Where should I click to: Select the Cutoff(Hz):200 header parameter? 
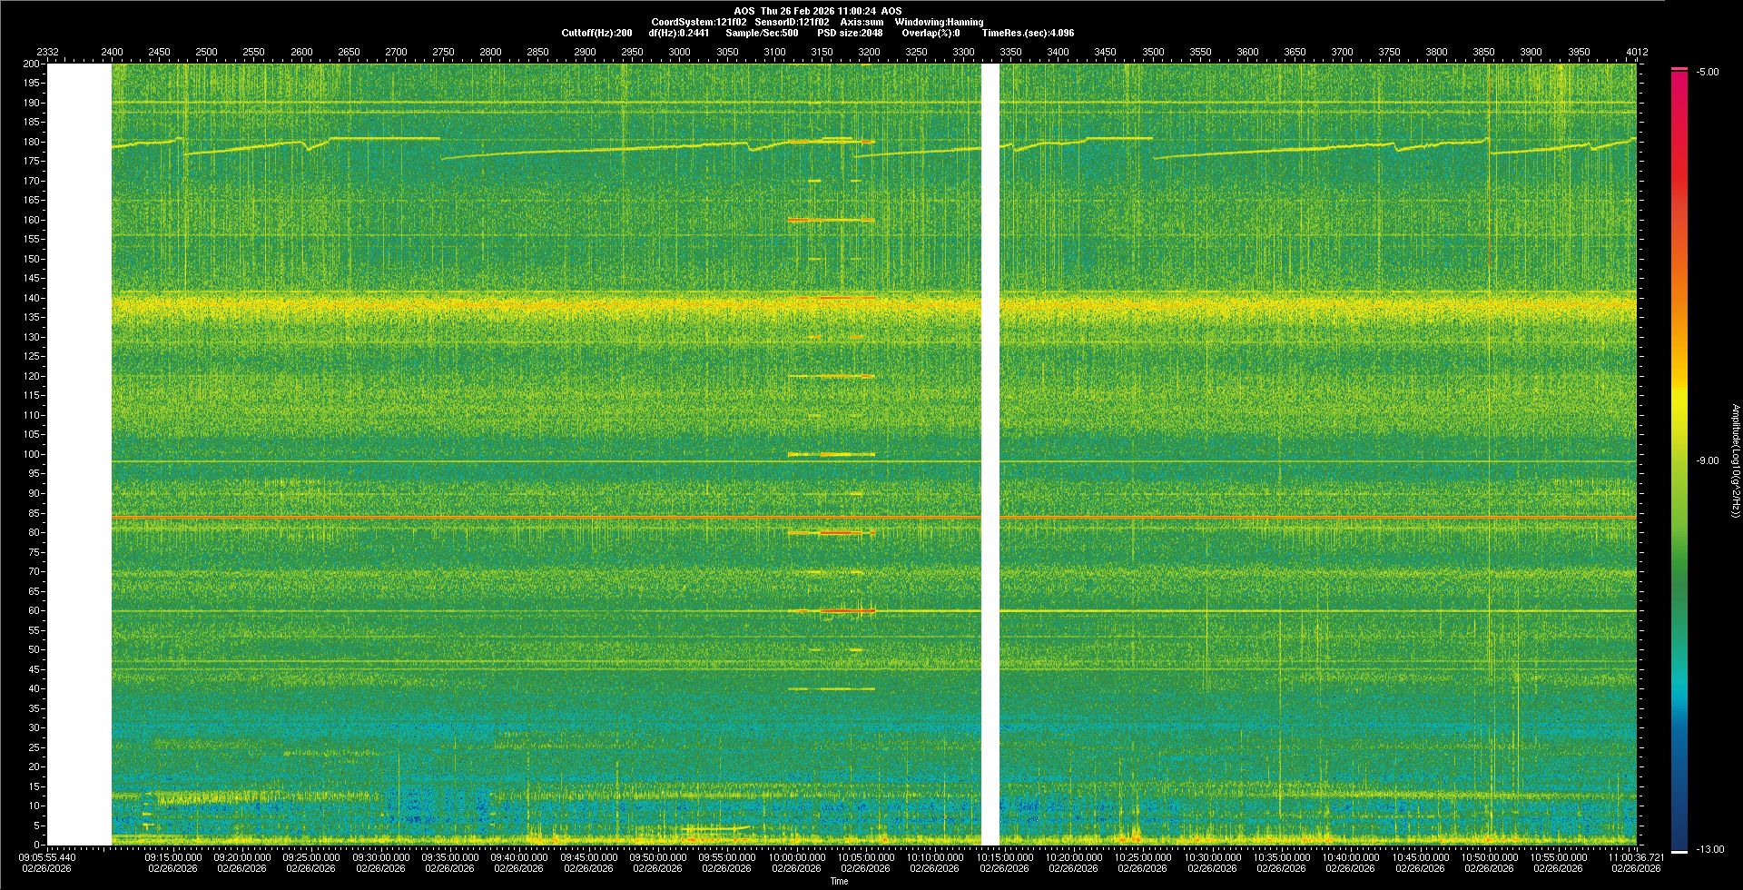[596, 33]
